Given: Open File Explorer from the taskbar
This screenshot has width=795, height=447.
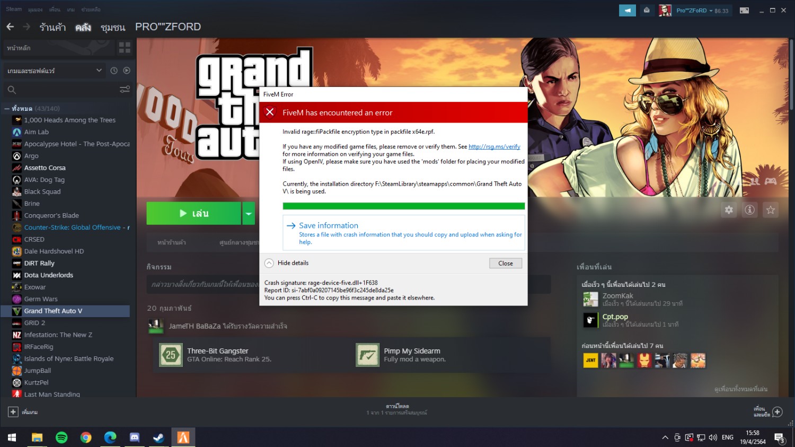Looking at the screenshot, I should (x=37, y=437).
